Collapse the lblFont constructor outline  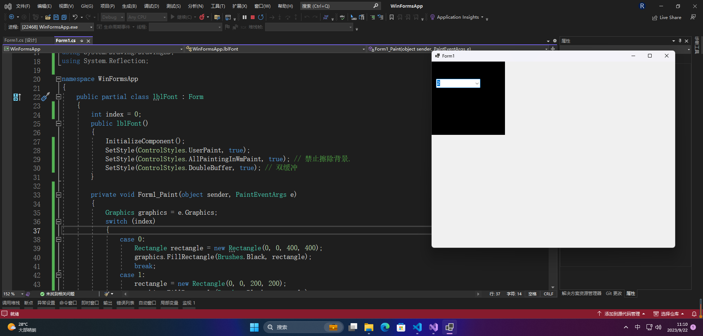[58, 123]
